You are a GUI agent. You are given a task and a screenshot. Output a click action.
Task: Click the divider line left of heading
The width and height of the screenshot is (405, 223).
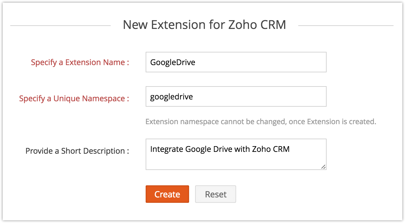pos(60,26)
